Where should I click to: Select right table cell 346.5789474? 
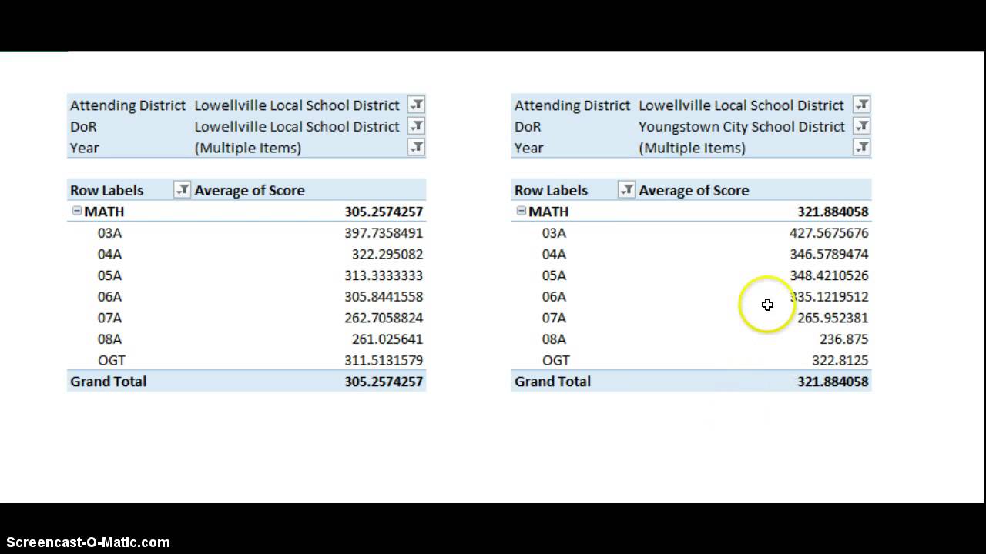(x=829, y=254)
